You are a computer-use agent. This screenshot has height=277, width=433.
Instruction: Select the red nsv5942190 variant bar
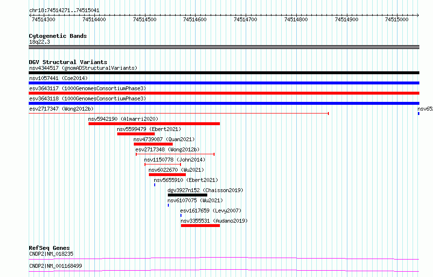[154, 124]
